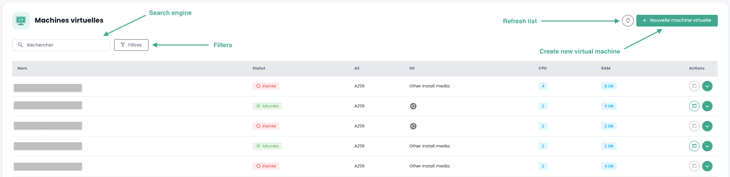Expand actions chevron for the second row VM
Screen dimensions: 730x177
[707, 106]
